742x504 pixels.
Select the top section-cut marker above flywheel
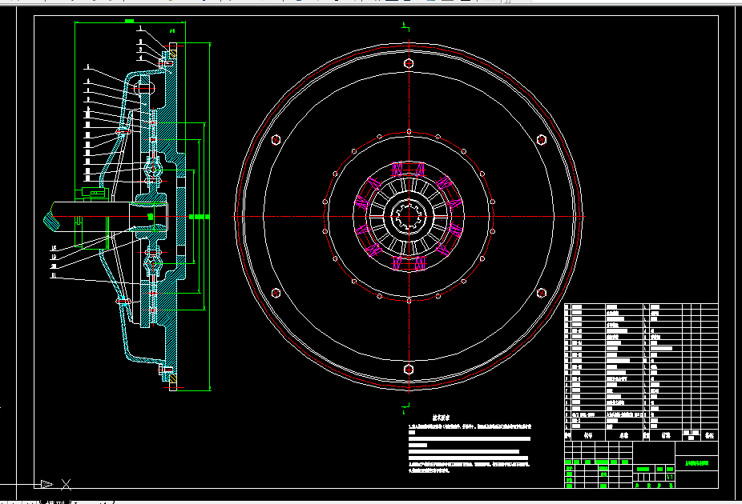[405, 26]
